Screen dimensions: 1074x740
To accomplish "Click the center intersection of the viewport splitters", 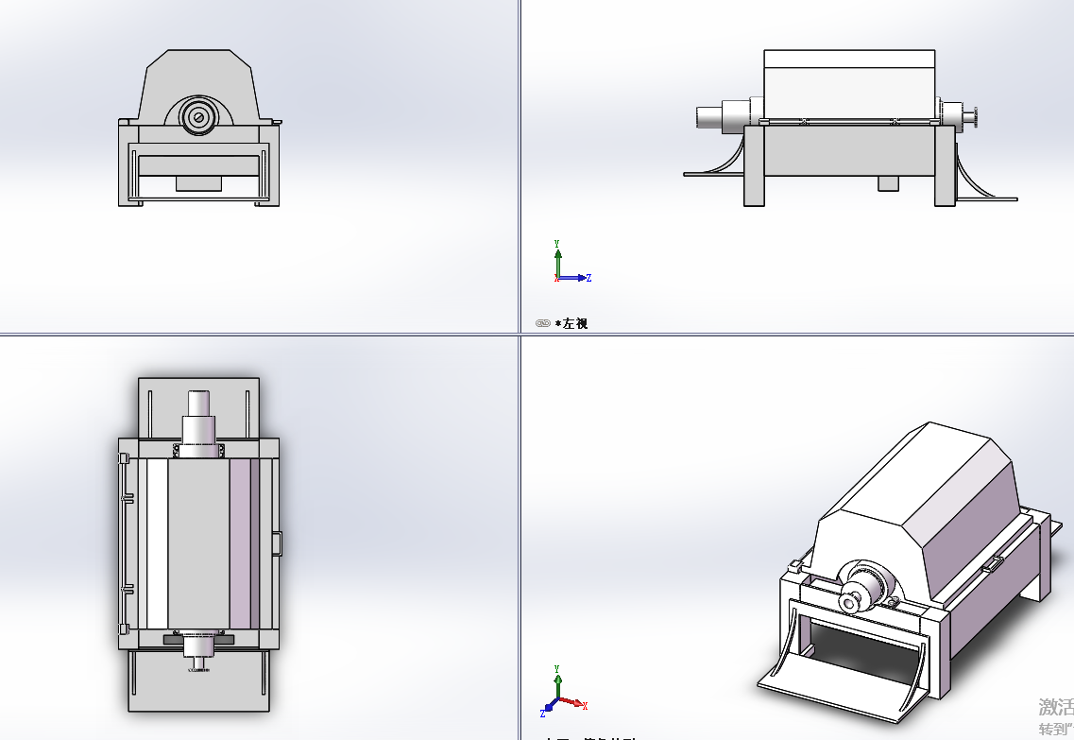I will (520, 334).
